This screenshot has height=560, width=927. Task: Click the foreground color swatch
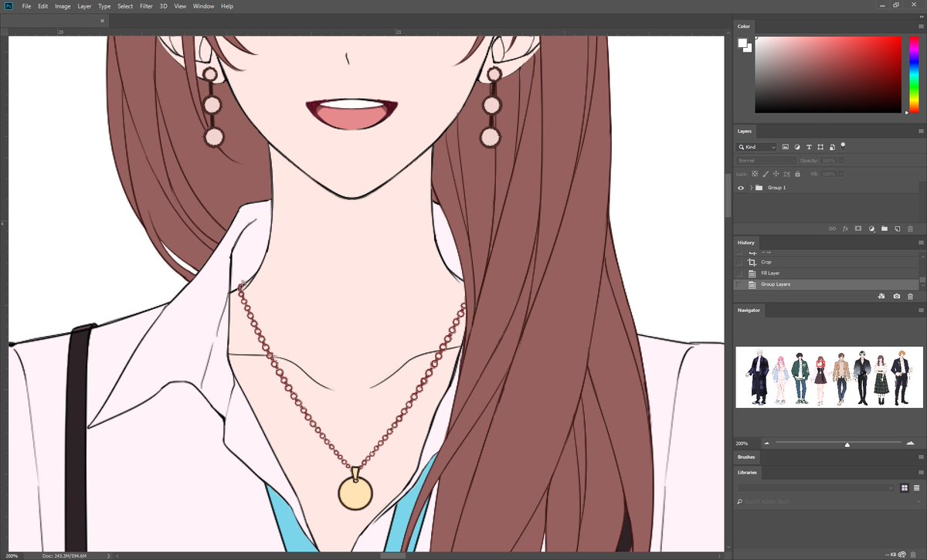click(x=742, y=43)
